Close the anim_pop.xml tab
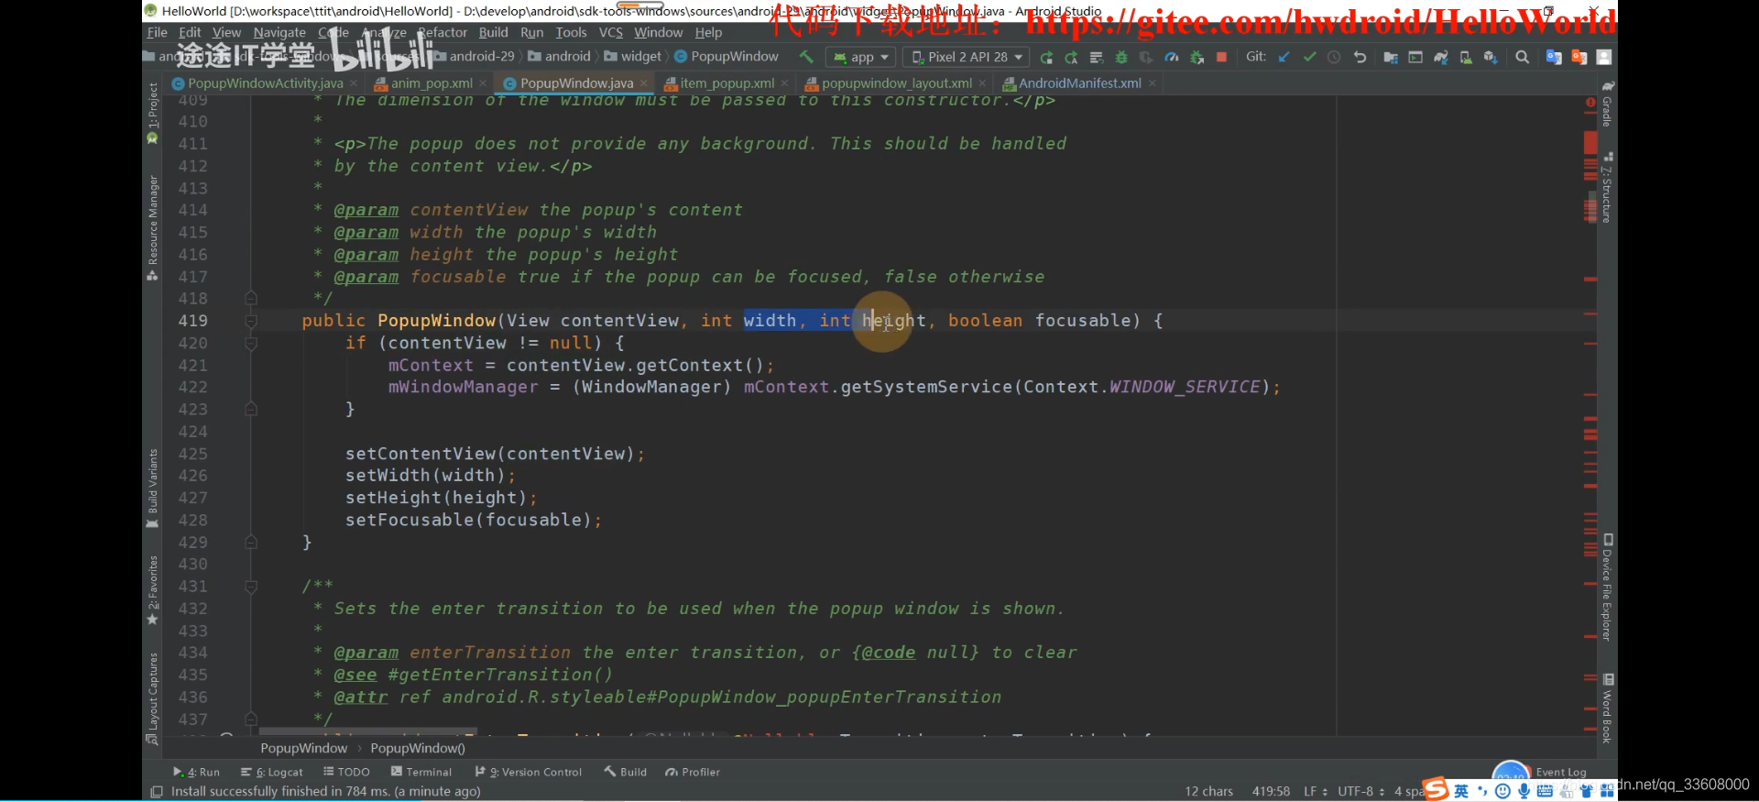The width and height of the screenshot is (1759, 802). 485,83
